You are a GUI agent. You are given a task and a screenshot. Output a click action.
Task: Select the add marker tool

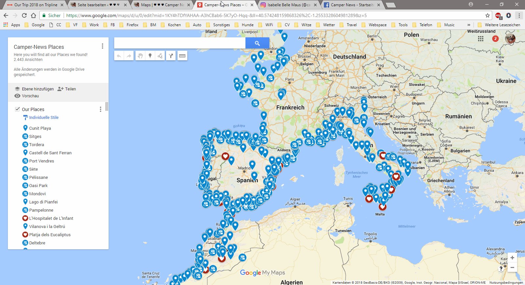(150, 56)
